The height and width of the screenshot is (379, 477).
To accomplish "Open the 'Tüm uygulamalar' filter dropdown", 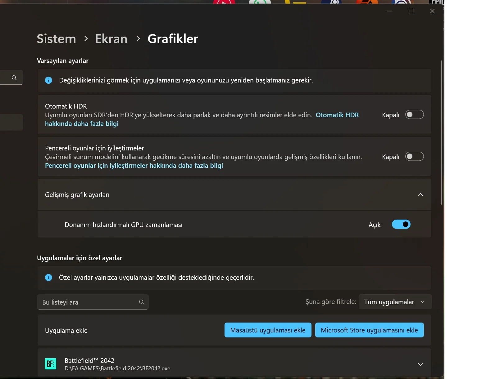I will (x=395, y=302).
